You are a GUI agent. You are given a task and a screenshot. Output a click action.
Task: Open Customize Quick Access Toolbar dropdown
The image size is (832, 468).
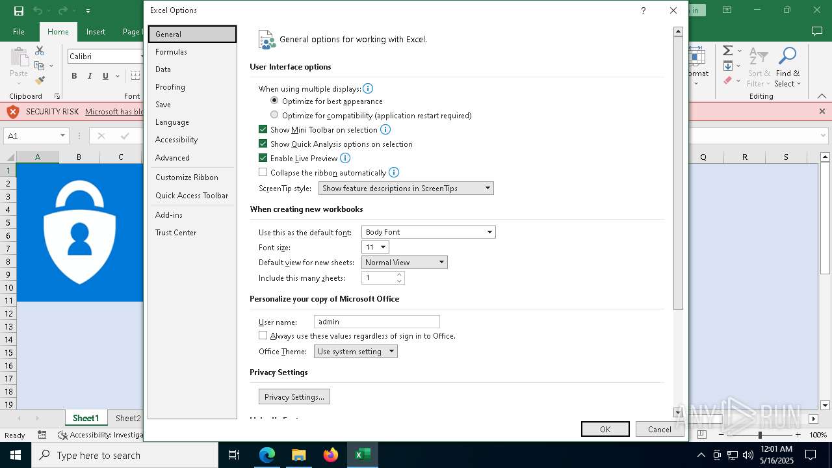point(88,11)
